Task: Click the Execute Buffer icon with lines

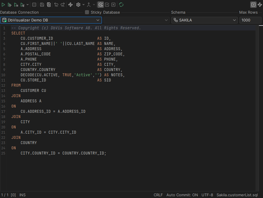Action: tap(16, 5)
